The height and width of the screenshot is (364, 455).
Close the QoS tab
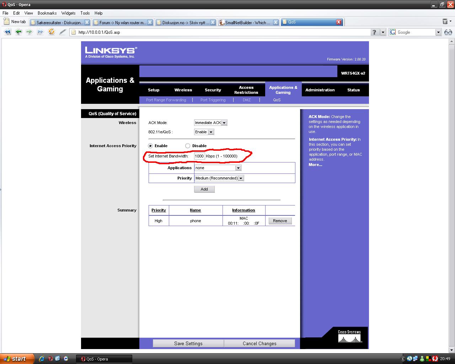(x=339, y=22)
